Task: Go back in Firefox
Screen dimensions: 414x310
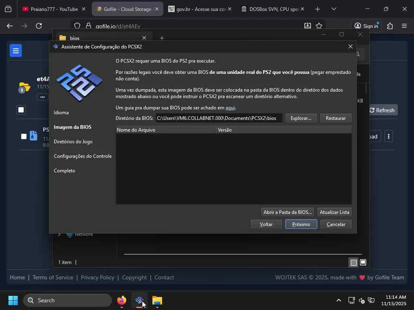Action: pos(10,26)
